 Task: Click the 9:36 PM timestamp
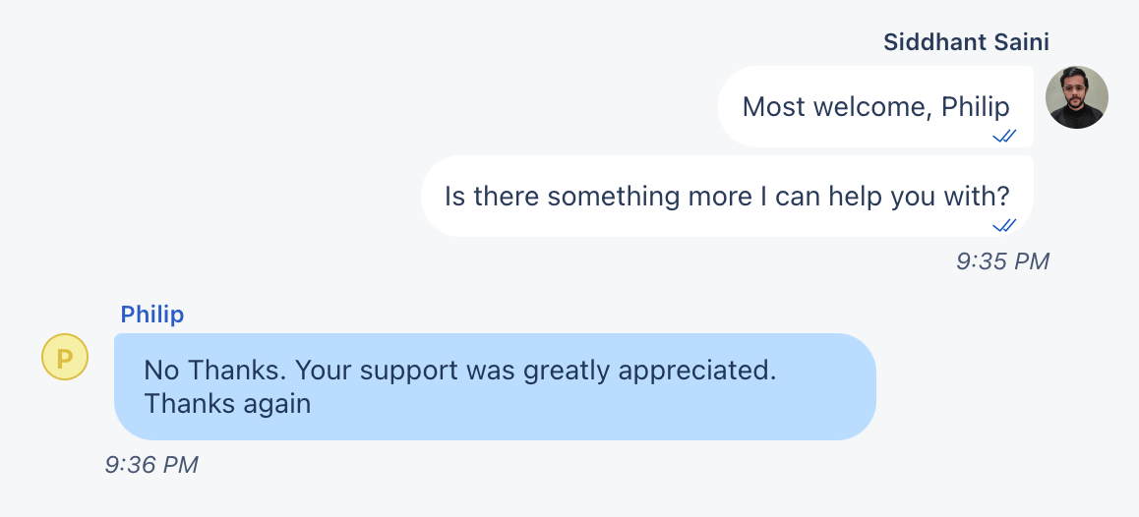pos(151,465)
